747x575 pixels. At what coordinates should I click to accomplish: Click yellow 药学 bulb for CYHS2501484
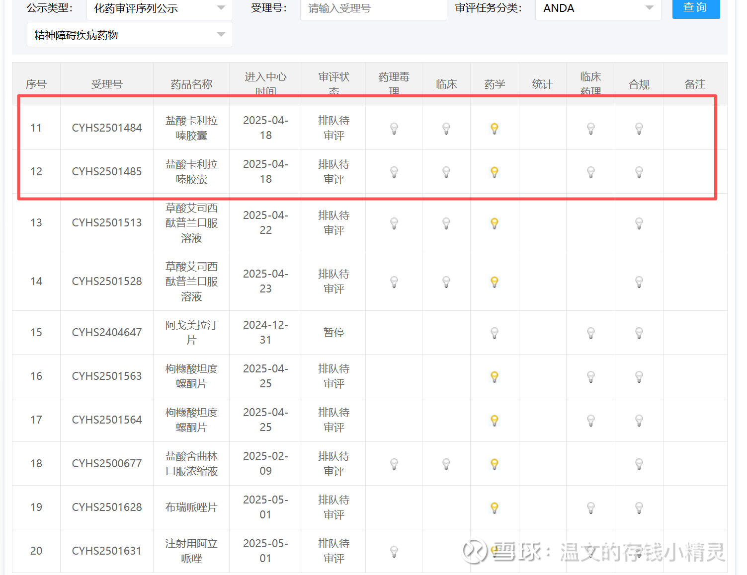[x=494, y=128]
